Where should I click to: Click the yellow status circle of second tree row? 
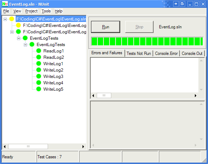pos(18,25)
